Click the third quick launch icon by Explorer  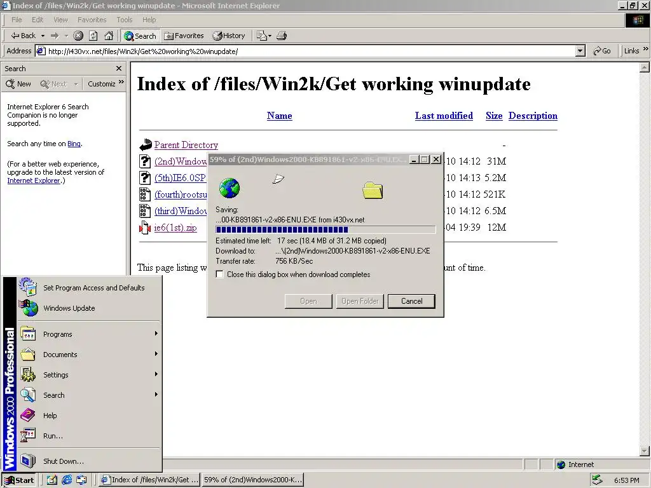point(81,480)
